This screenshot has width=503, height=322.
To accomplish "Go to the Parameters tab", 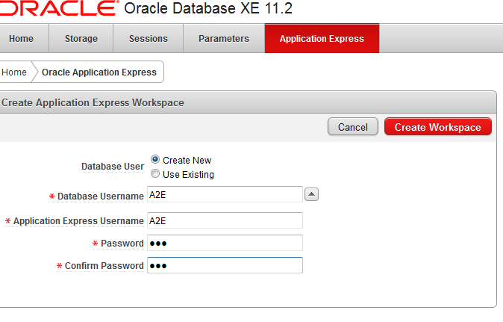I will pos(224,38).
